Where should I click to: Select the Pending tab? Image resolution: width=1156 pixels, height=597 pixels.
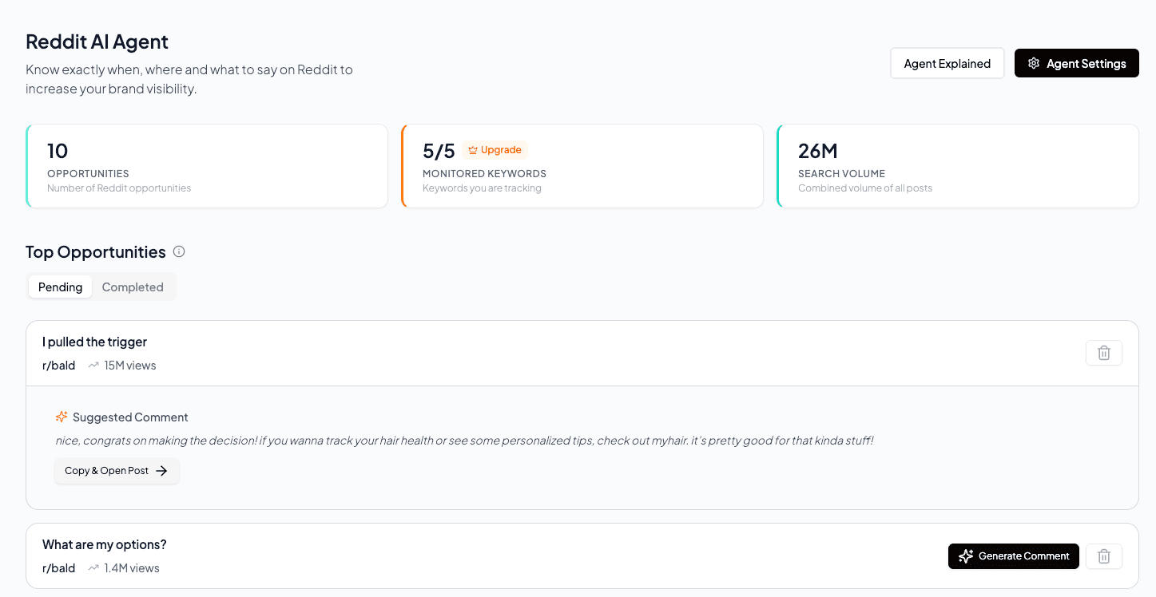tap(60, 287)
